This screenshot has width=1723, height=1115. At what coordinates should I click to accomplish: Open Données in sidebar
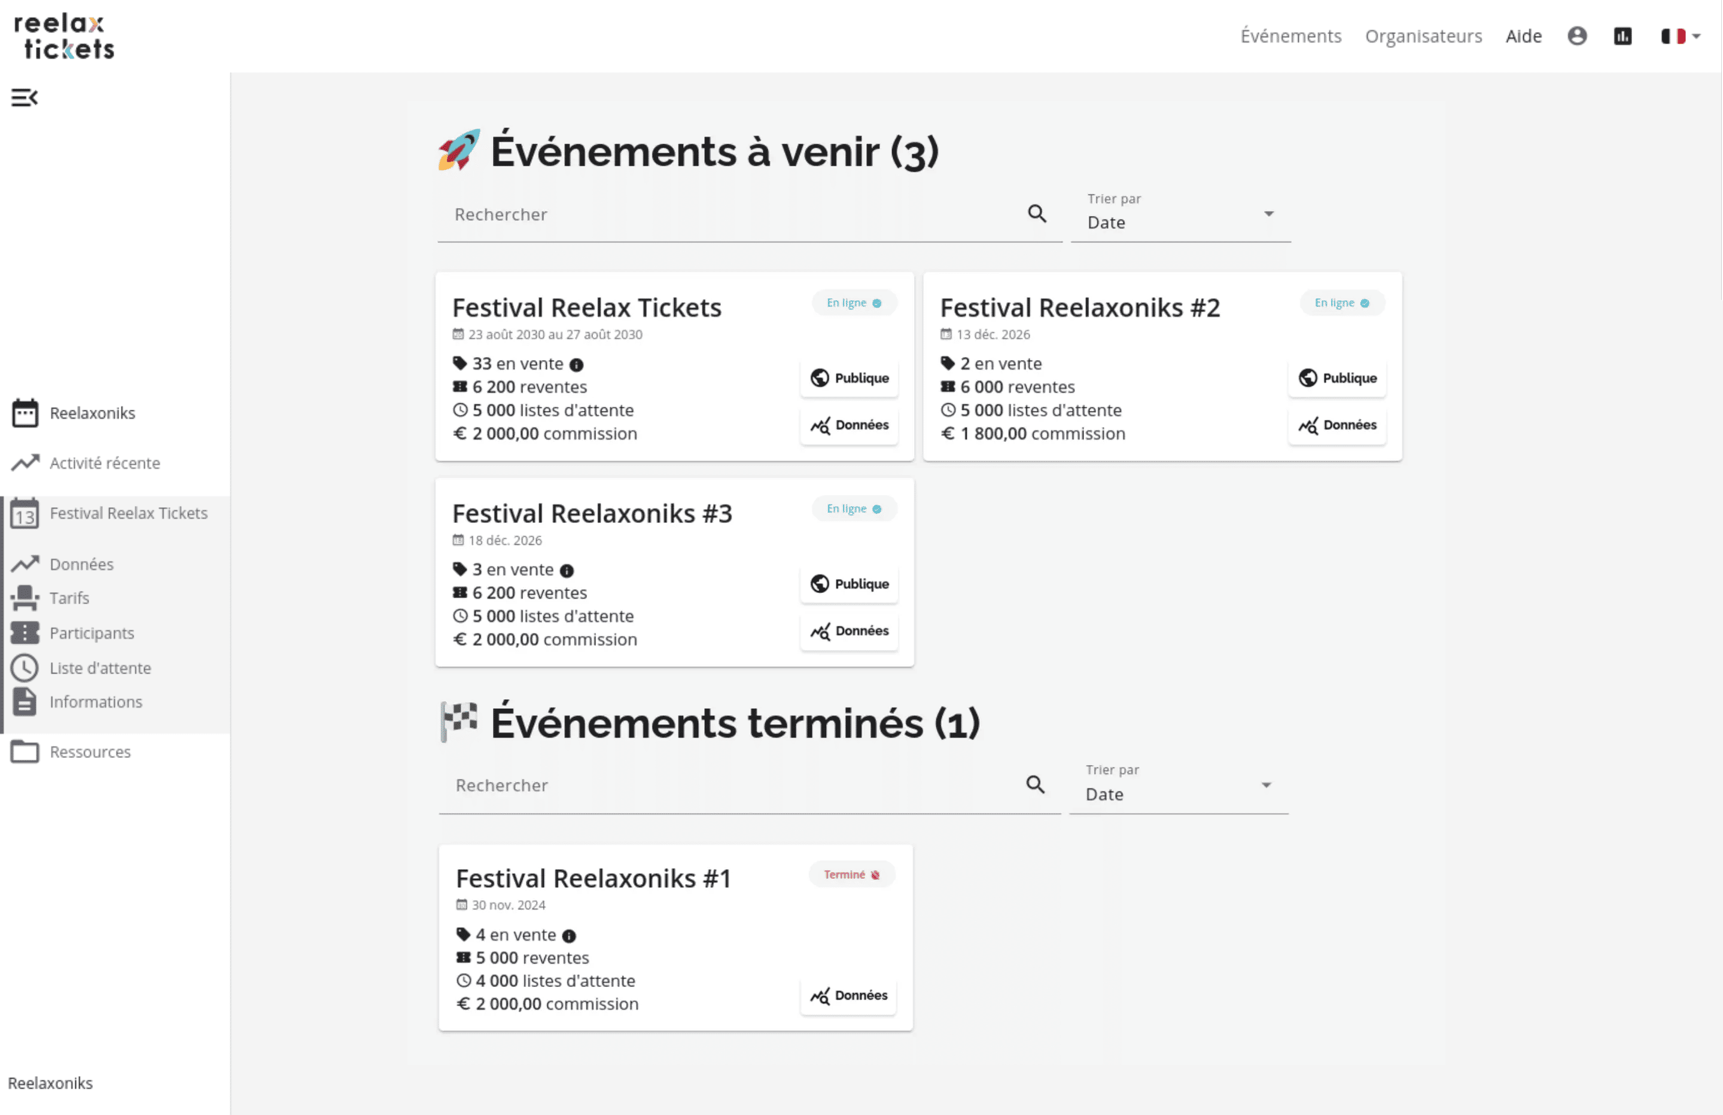tap(82, 564)
